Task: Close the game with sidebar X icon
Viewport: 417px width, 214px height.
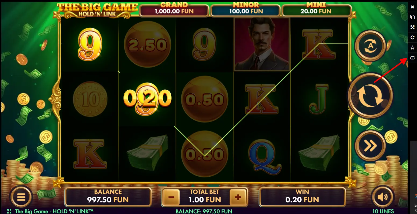Action: click(412, 7)
